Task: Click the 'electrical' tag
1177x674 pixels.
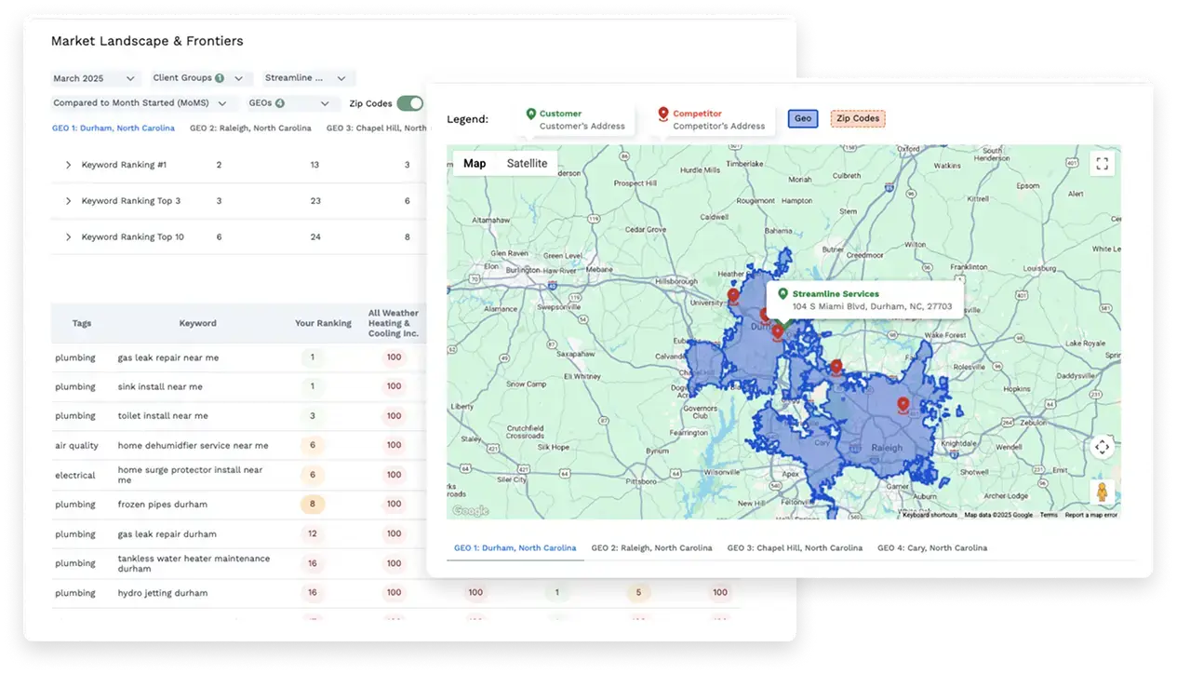Action: click(75, 475)
